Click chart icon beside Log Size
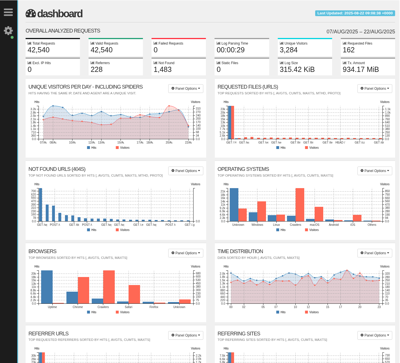Viewport: 400px width, 363px height. 282,63
